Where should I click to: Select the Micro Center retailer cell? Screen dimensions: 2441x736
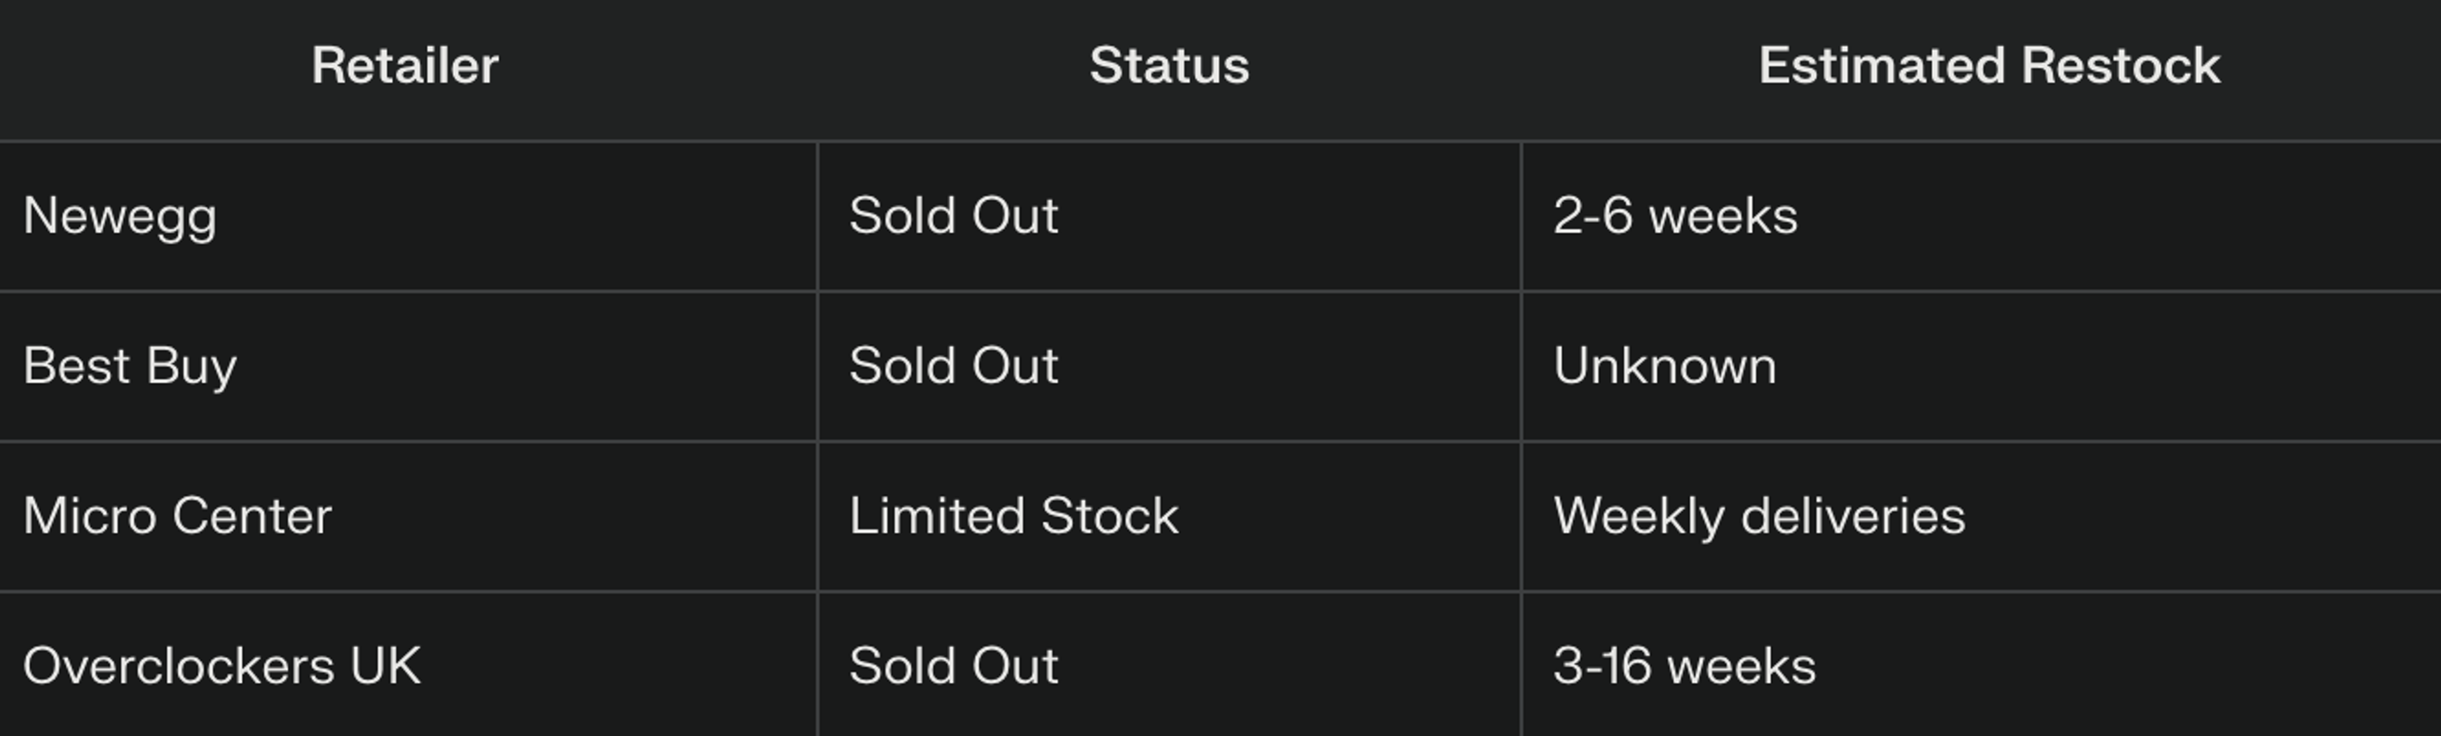pos(407,516)
